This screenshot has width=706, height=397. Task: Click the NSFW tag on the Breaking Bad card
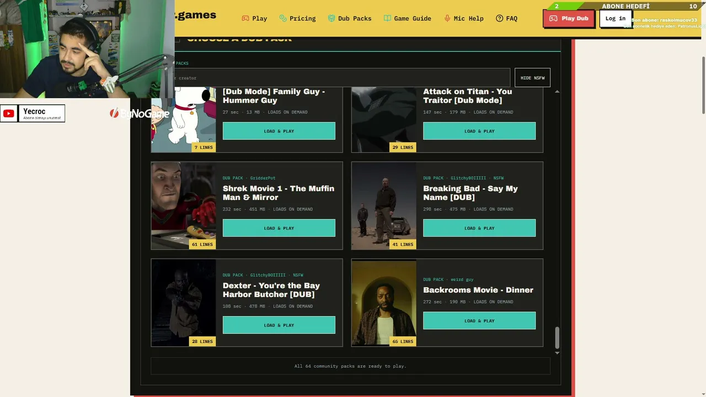pyautogui.click(x=499, y=178)
